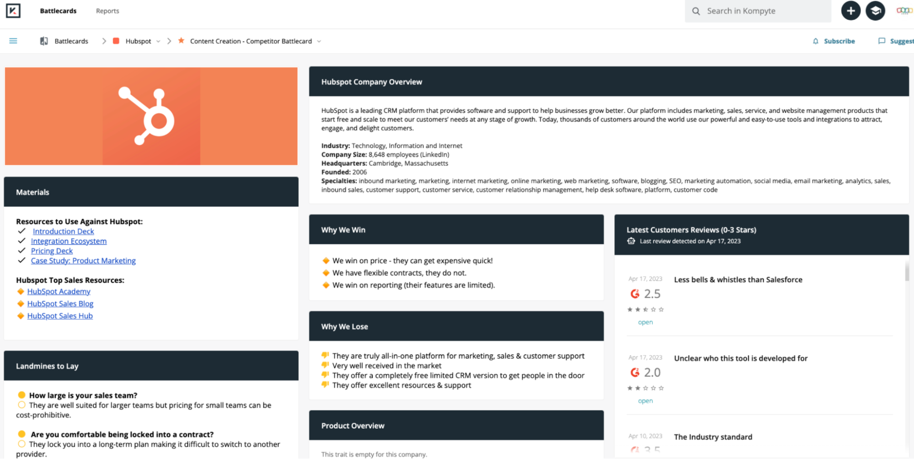Click G2 icon next to 2.0 rating
This screenshot has width=914, height=459.
tap(635, 373)
